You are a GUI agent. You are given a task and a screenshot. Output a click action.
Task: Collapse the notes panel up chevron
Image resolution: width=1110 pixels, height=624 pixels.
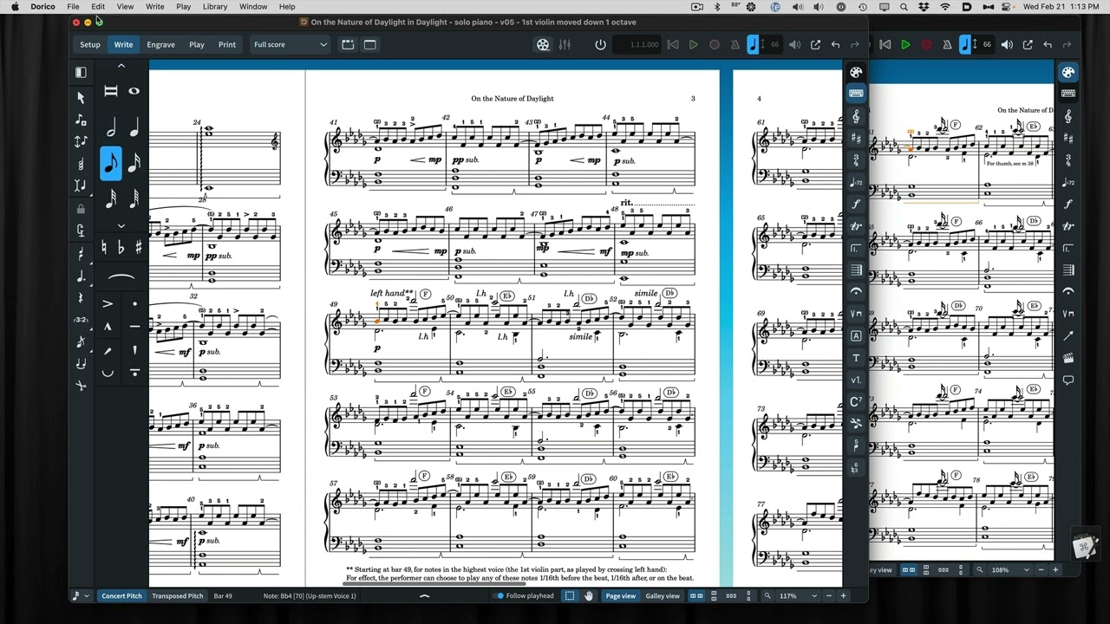(121, 66)
